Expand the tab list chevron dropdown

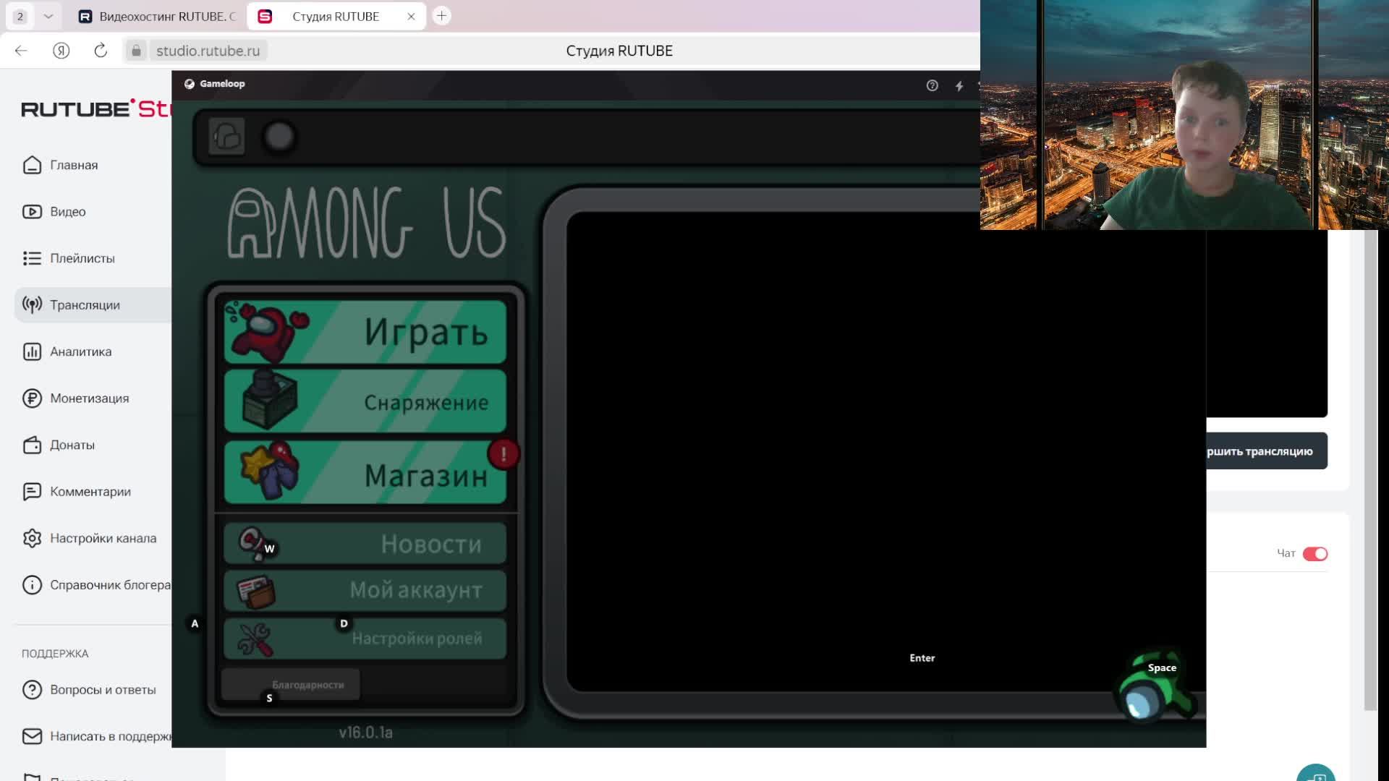coord(48,16)
